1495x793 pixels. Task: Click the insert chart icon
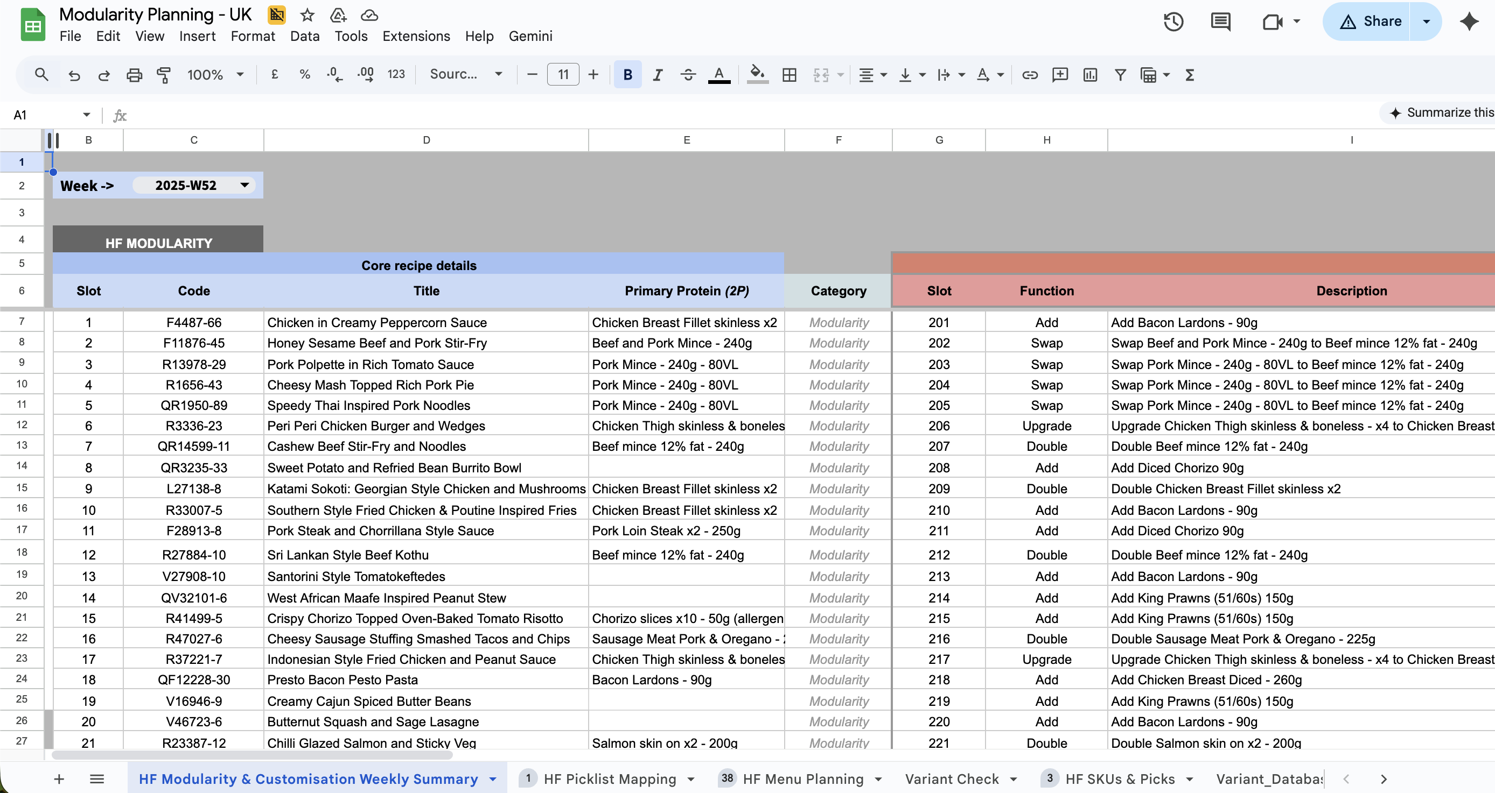point(1090,75)
